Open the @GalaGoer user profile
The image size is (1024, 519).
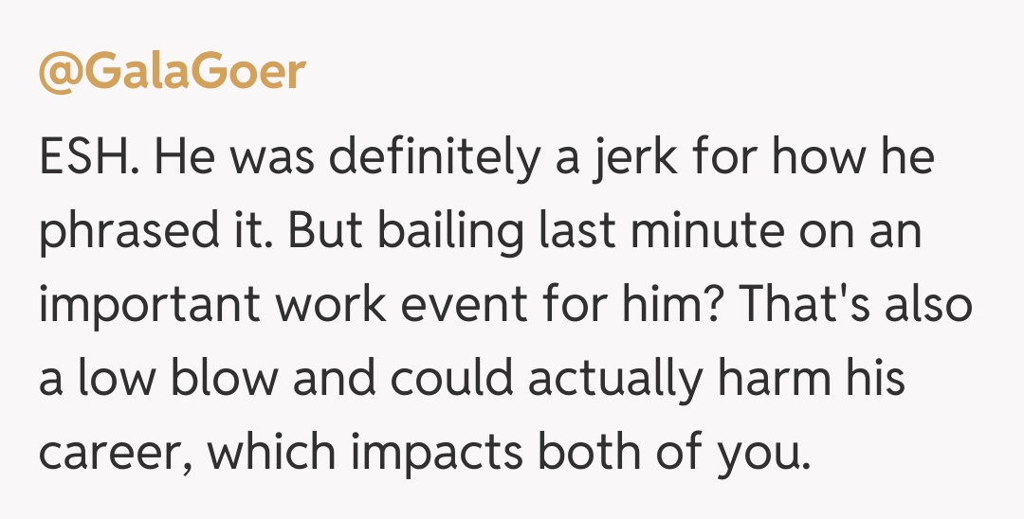[x=172, y=73]
